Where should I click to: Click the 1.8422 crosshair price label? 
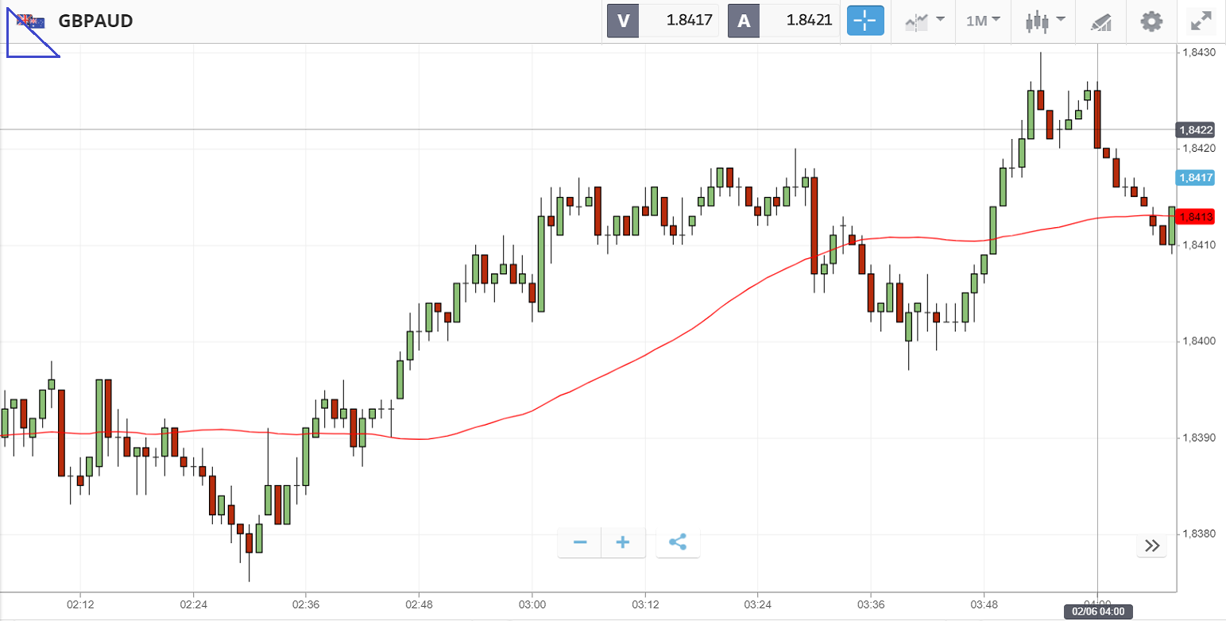[x=1196, y=129]
